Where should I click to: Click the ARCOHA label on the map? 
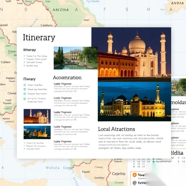(x=61, y=10)
